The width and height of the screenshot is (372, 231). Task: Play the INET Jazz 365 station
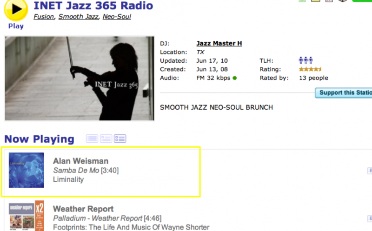pos(16,10)
